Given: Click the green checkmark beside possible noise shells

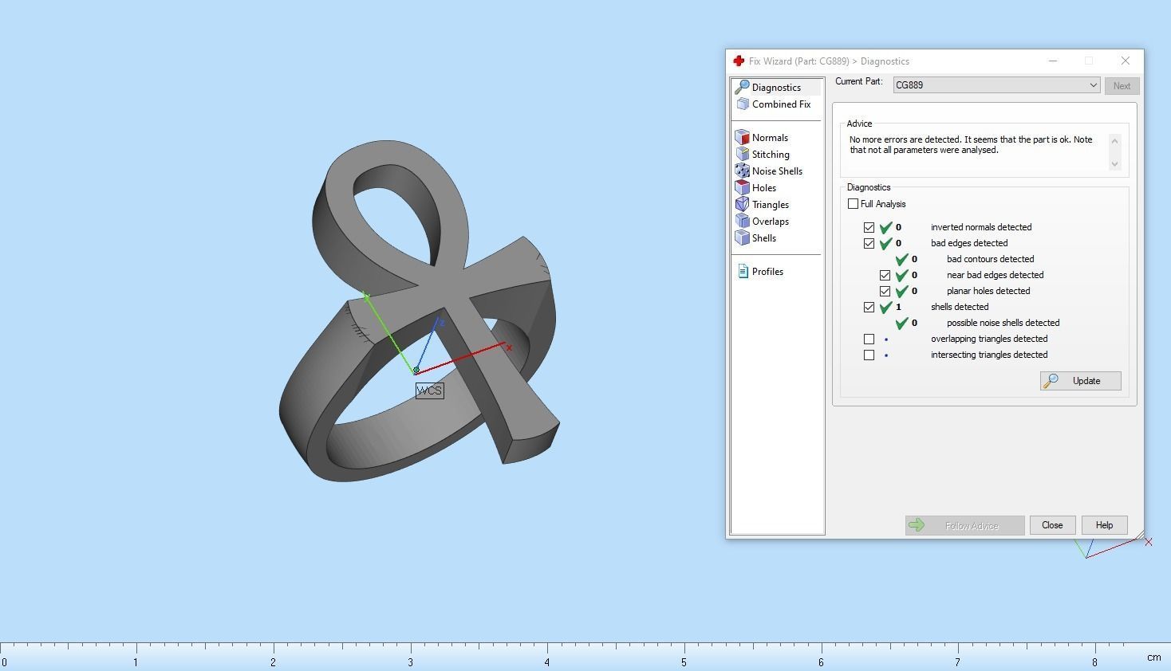Looking at the screenshot, I should click(x=901, y=323).
